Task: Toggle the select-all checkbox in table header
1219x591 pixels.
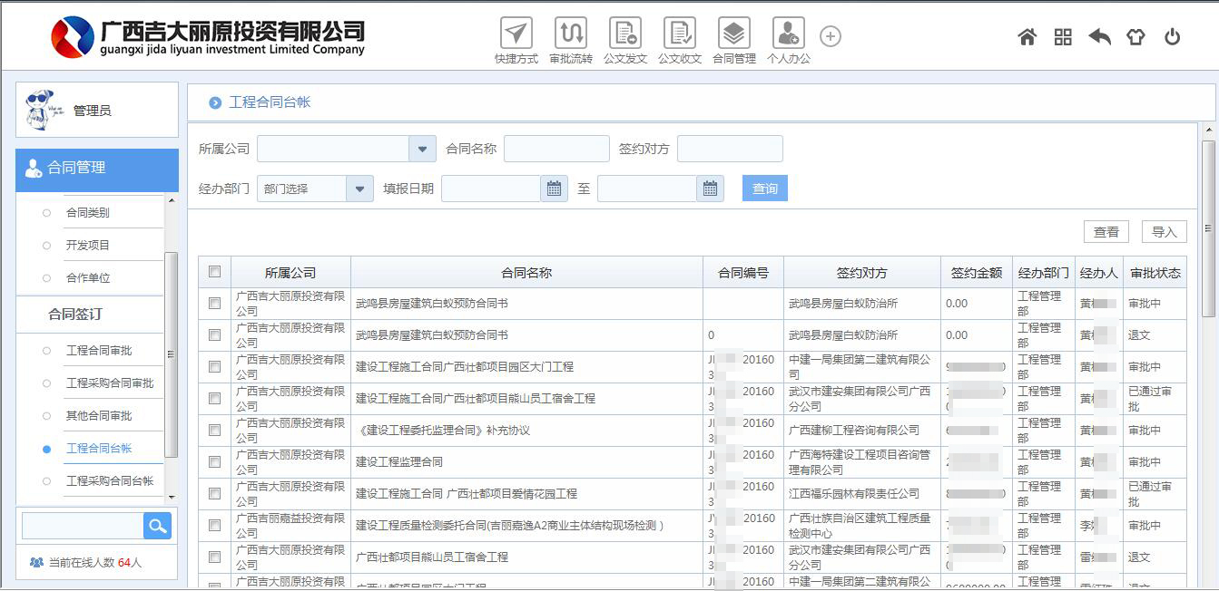Action: pos(215,272)
